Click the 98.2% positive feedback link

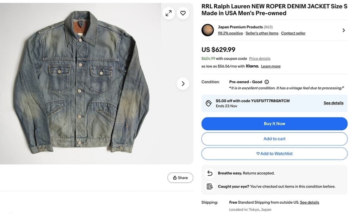click(x=230, y=33)
